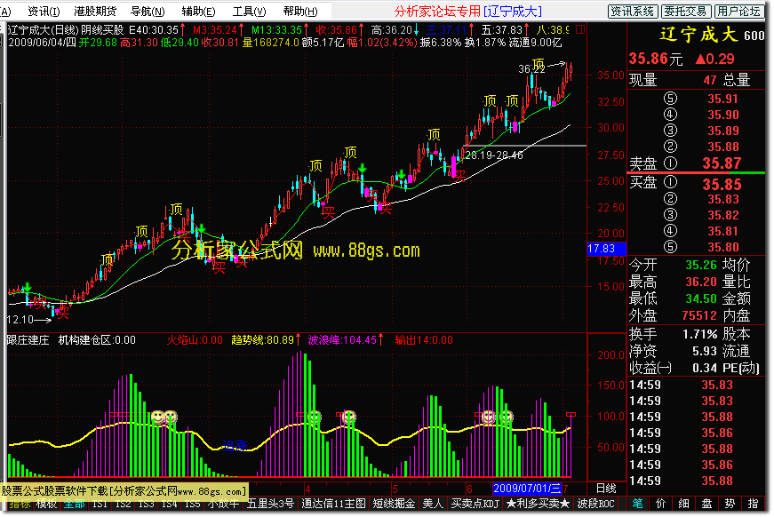
Task: Click the green down arrow signal at chart start
Action: click(28, 287)
